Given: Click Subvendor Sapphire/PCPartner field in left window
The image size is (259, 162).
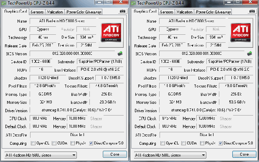Looking at the screenshot, I should click(x=100, y=62).
